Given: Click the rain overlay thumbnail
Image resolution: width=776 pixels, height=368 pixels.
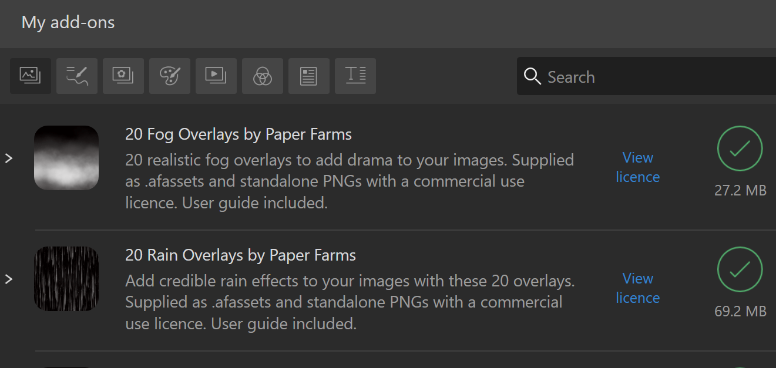Looking at the screenshot, I should coord(66,279).
